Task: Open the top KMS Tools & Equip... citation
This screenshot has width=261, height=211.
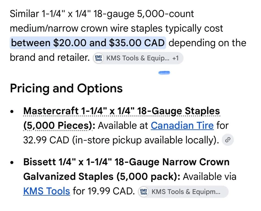Action: pos(138,58)
